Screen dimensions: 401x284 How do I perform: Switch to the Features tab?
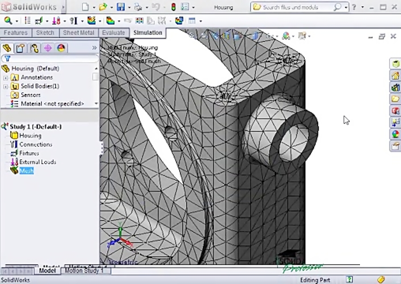coord(16,32)
